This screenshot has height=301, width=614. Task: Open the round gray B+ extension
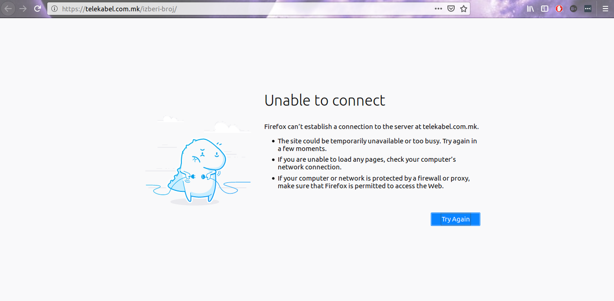tap(573, 9)
